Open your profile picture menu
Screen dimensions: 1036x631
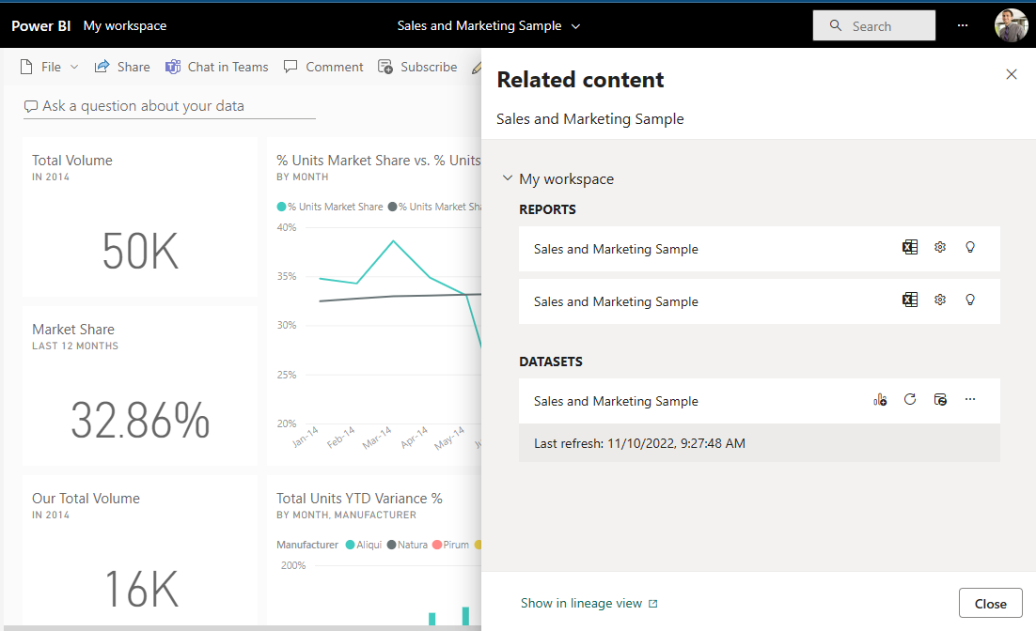pos(1011,25)
